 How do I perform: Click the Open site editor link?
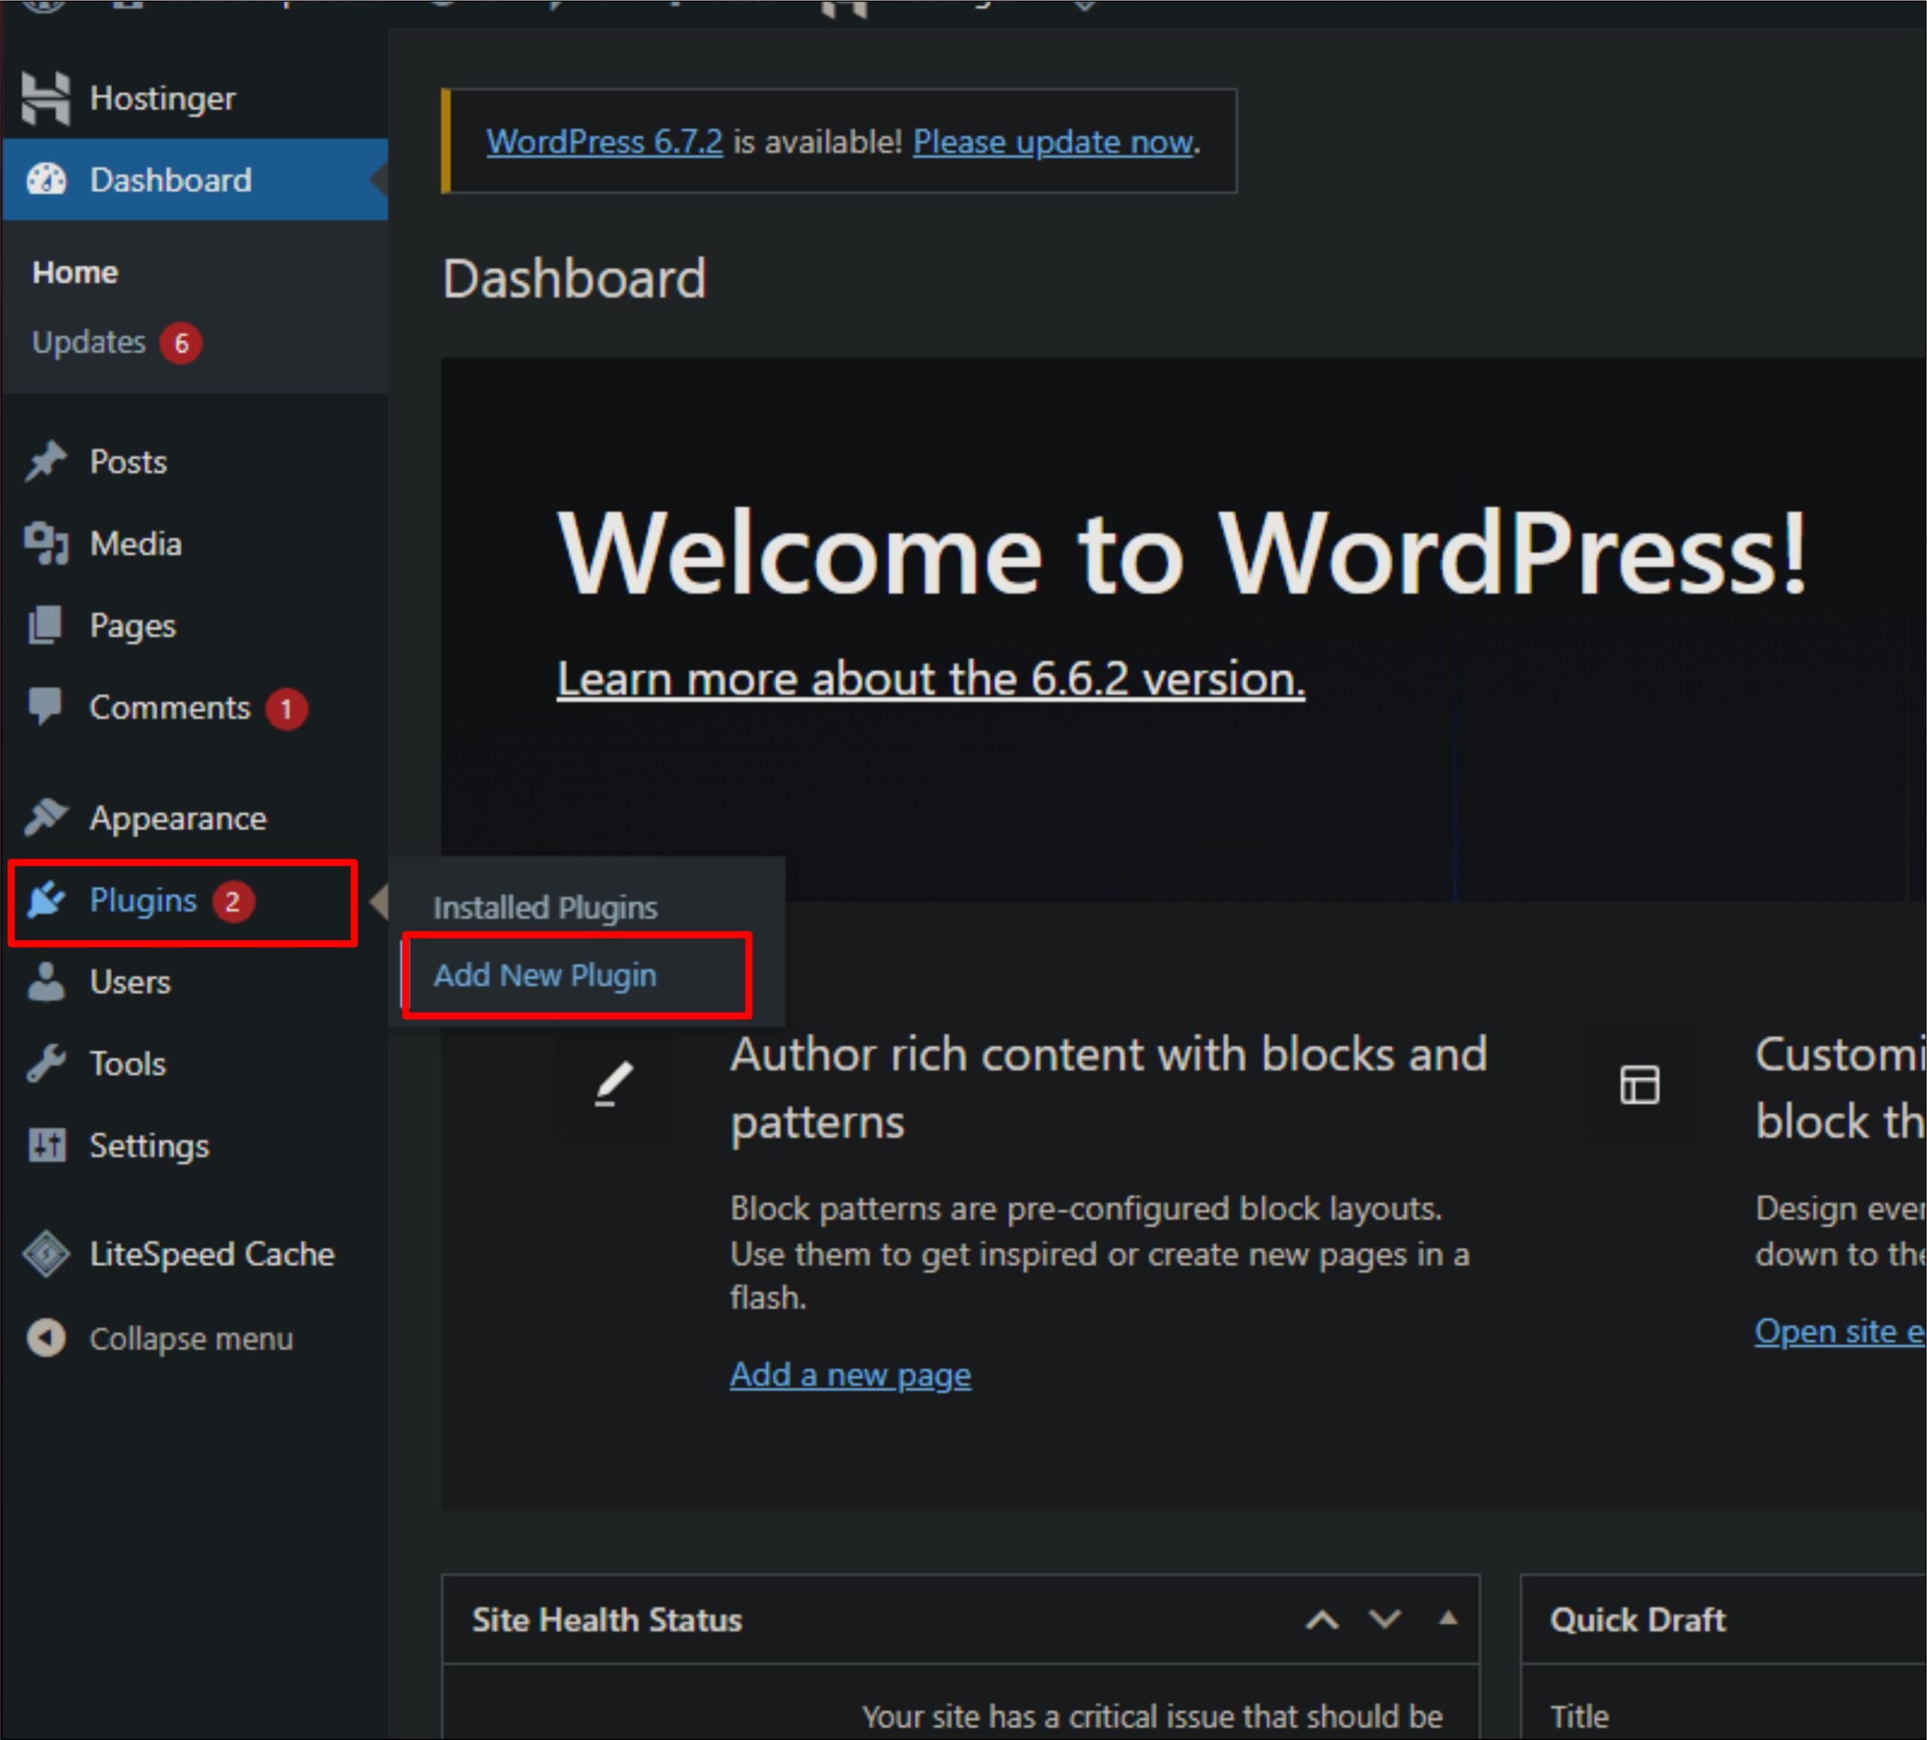(1840, 1332)
